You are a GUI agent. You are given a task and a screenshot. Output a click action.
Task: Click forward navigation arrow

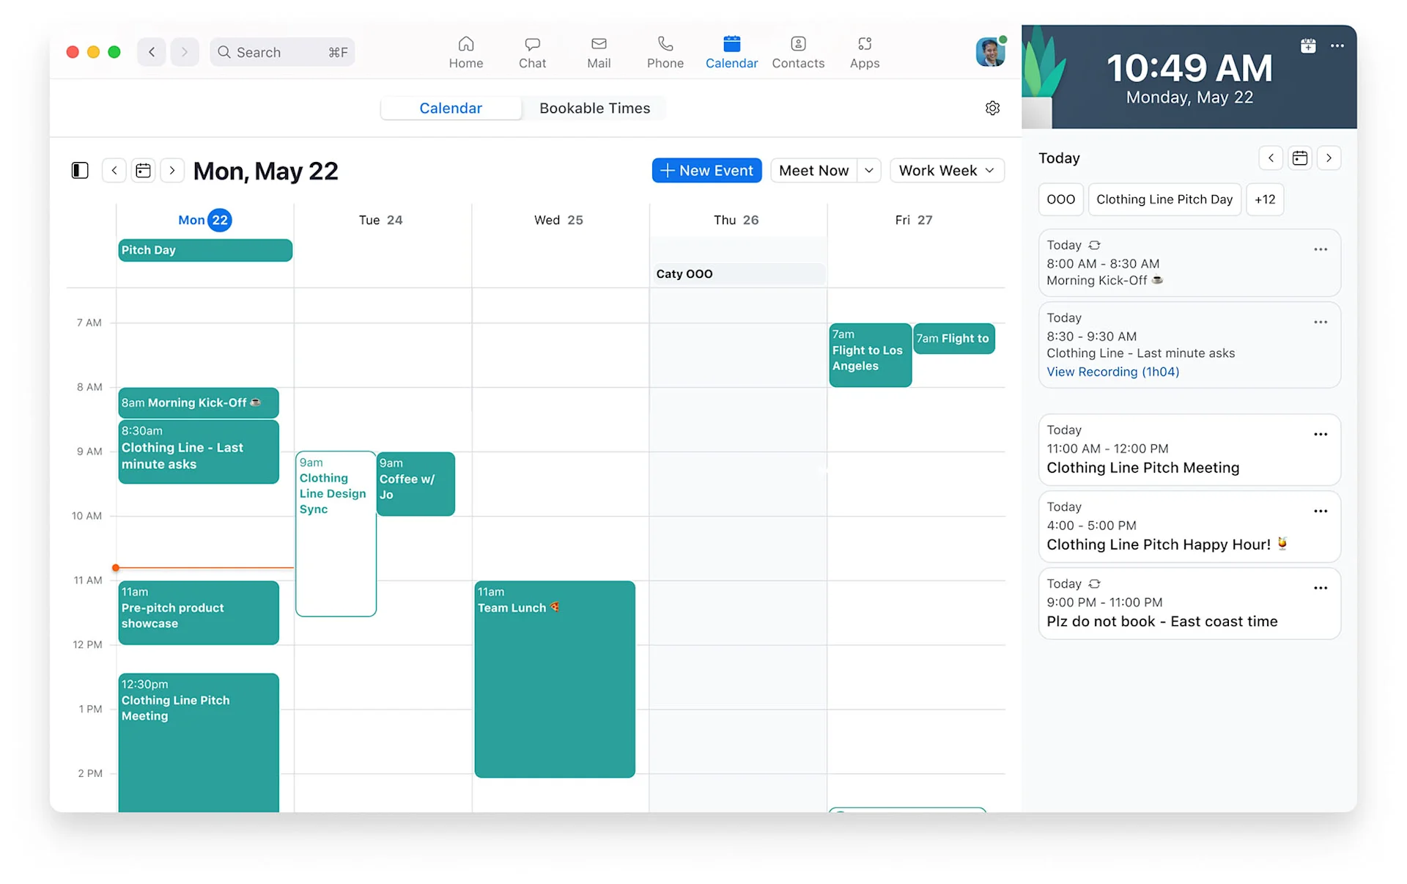tap(171, 170)
